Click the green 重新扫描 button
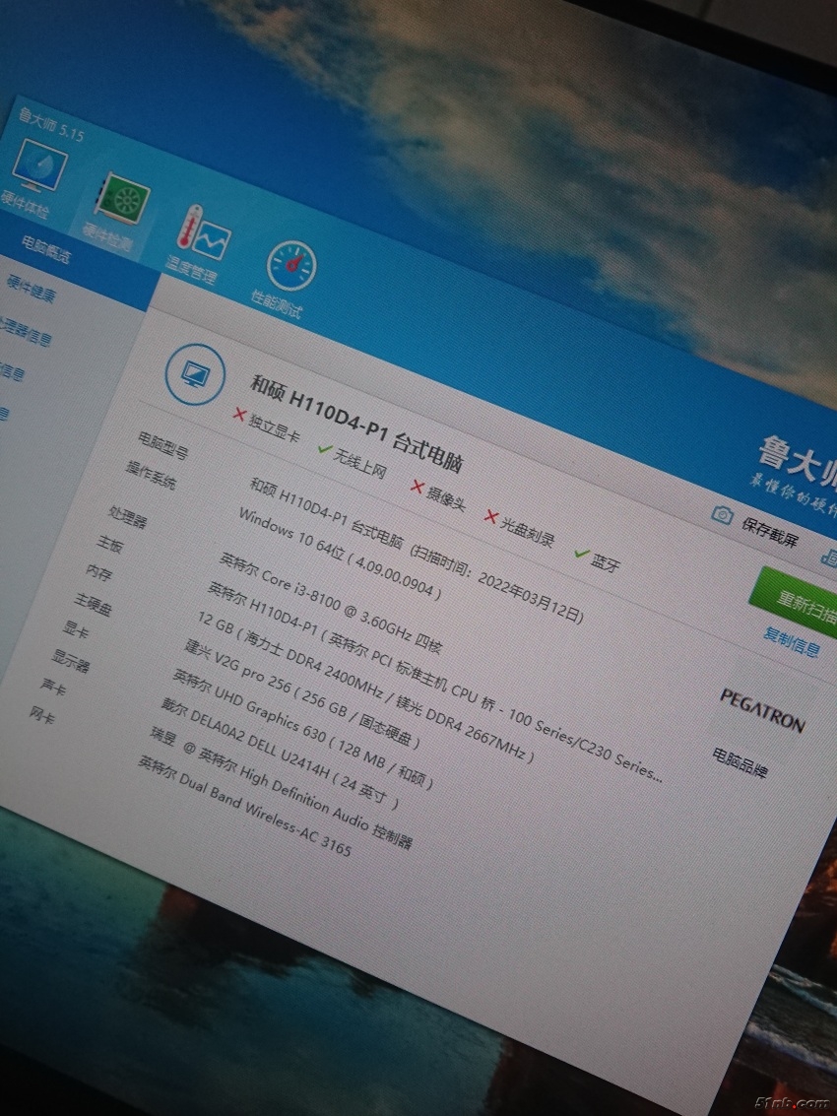837x1116 pixels. click(798, 603)
